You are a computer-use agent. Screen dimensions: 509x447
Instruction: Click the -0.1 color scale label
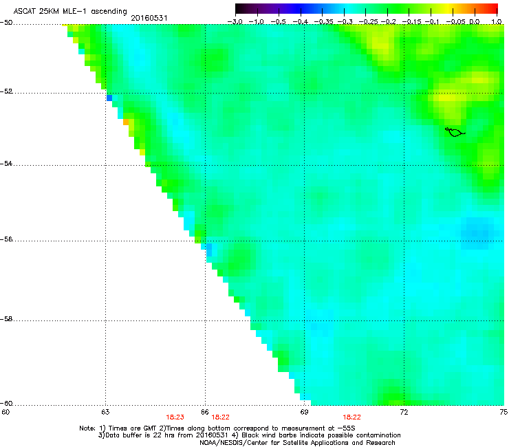coord(432,22)
